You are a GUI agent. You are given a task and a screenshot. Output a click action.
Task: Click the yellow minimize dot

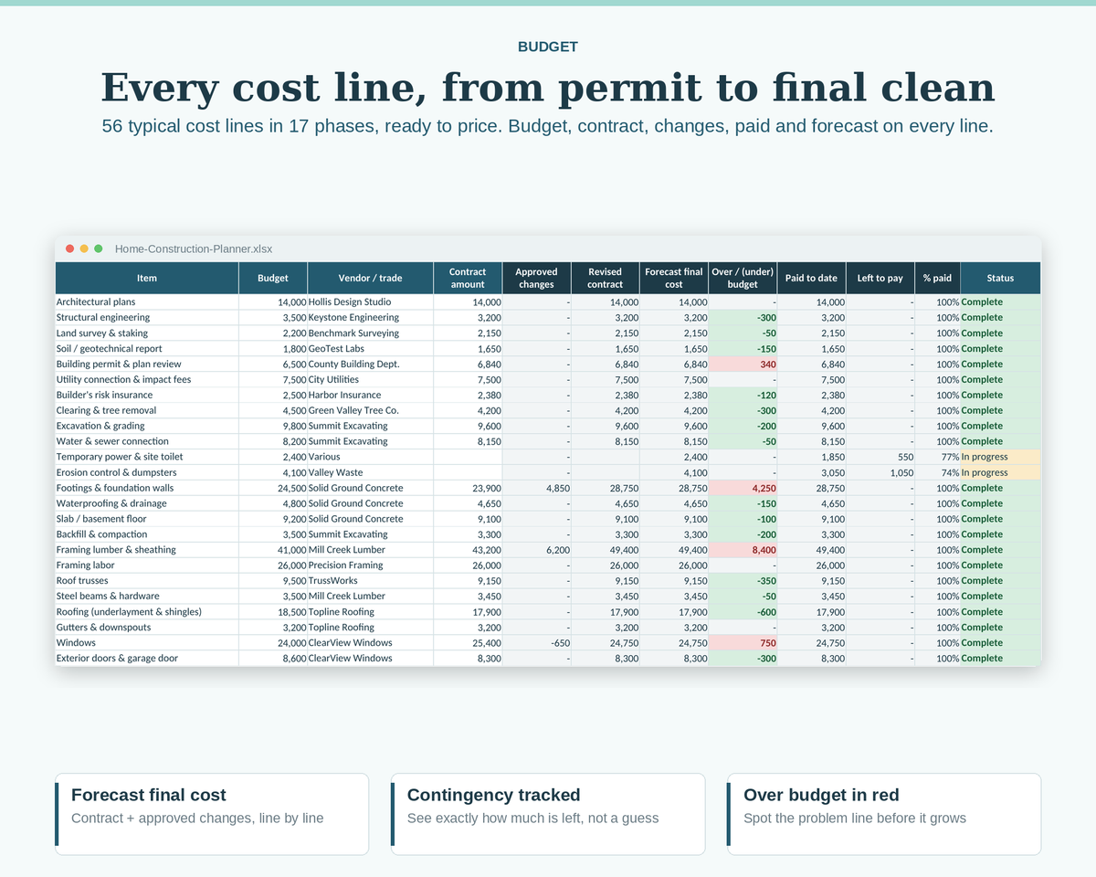tap(84, 248)
